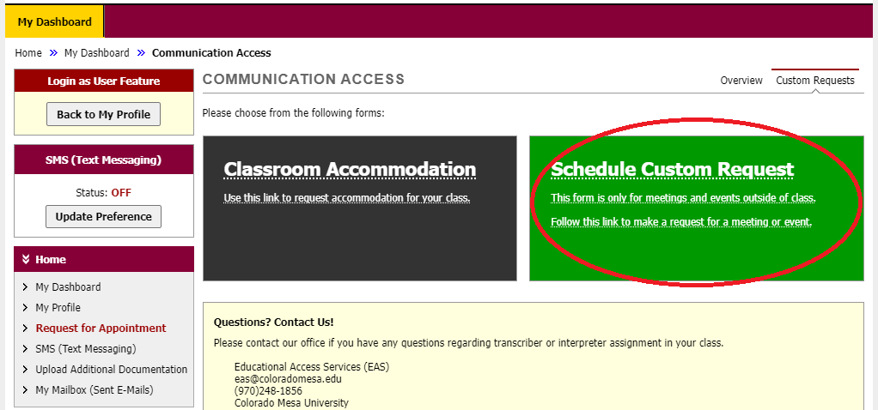Click the arrow beside Request for Appointment
The height and width of the screenshot is (410, 878).
click(x=26, y=329)
